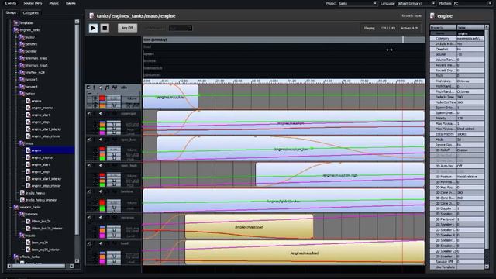496x279 pixels.
Task: Select maus engine_interior event icon
Action: click(x=28, y=157)
